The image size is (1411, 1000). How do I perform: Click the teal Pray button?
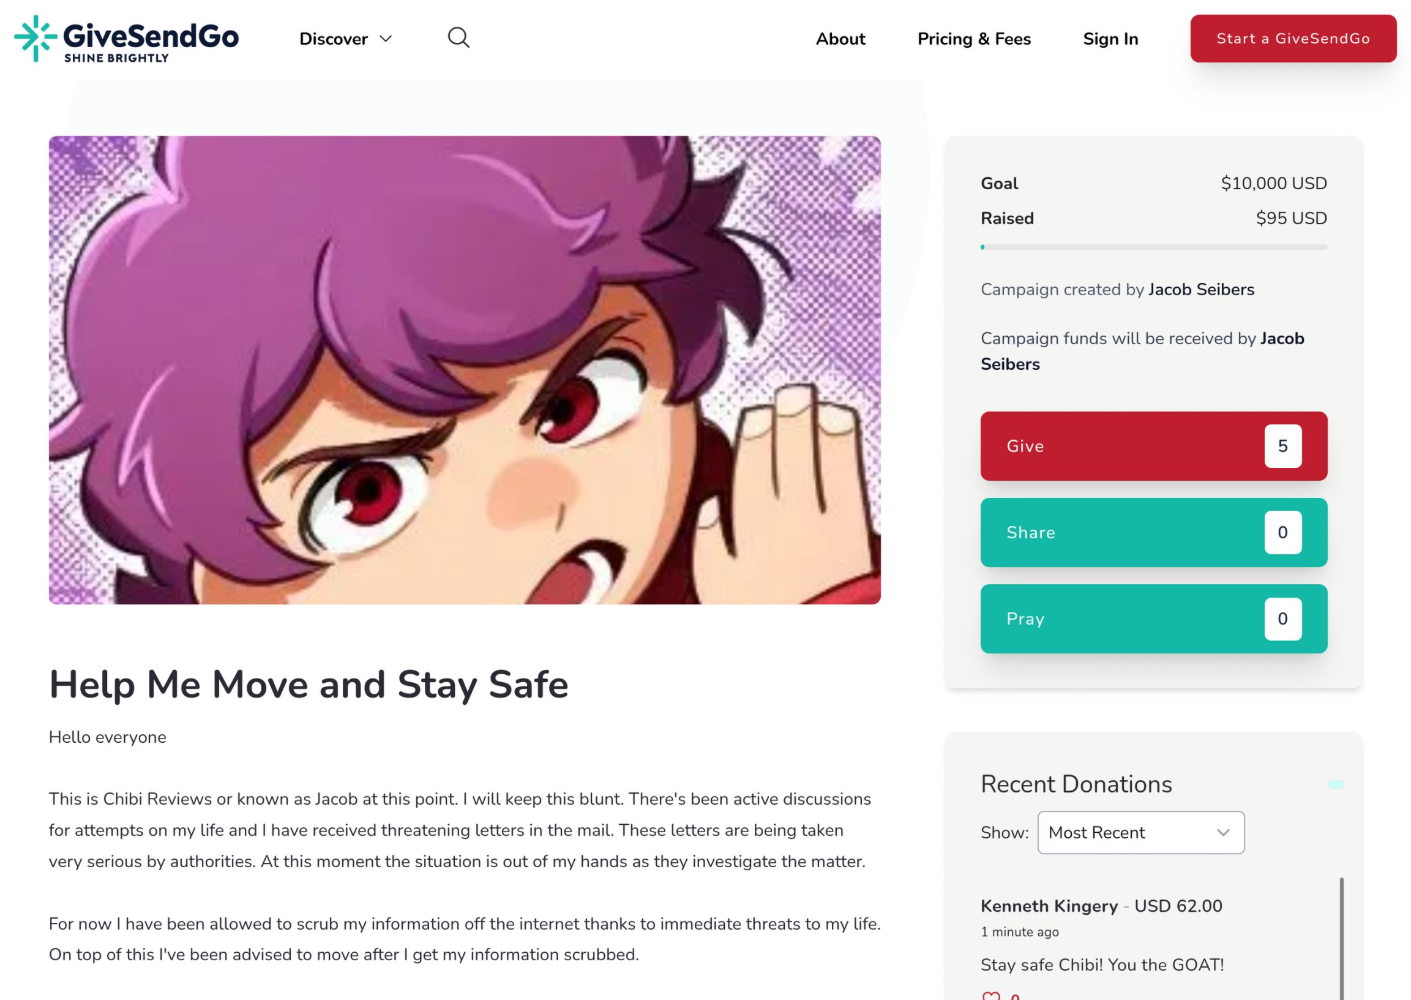pyautogui.click(x=1153, y=619)
